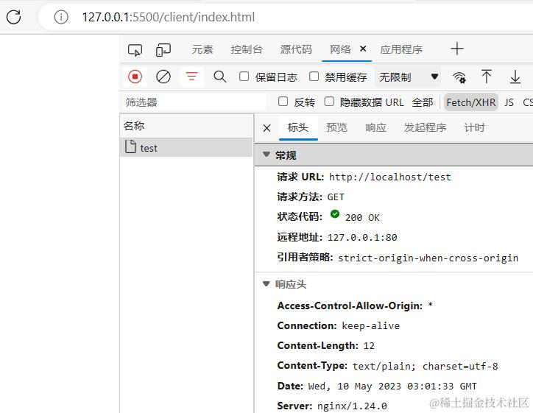
Task: Select the 全部 request type filter
Action: pyautogui.click(x=423, y=102)
